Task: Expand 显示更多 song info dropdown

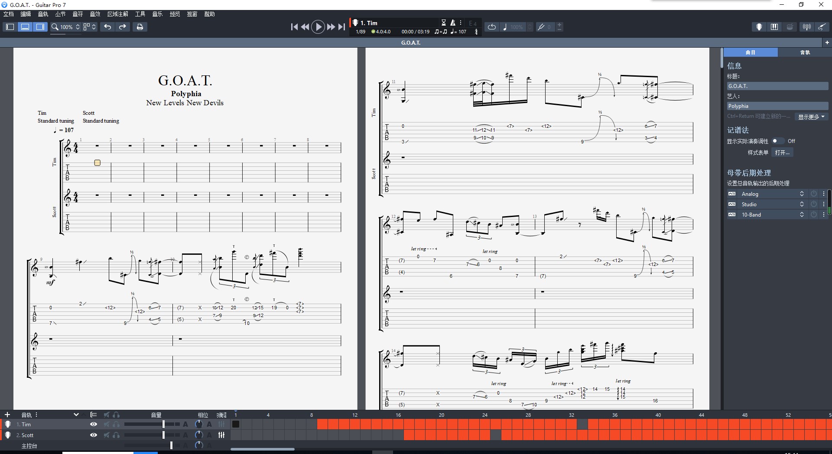Action: 812,117
